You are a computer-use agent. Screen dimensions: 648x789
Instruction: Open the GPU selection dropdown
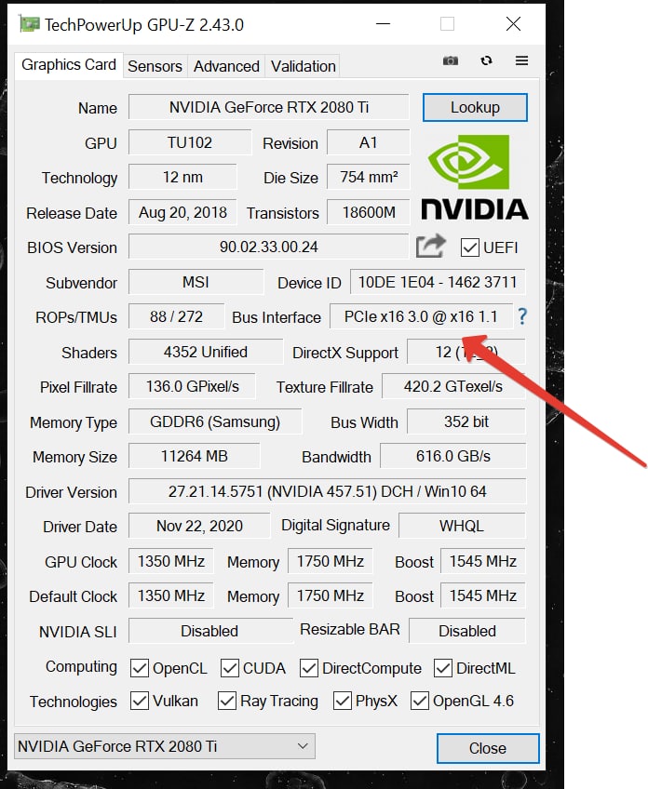click(x=165, y=745)
